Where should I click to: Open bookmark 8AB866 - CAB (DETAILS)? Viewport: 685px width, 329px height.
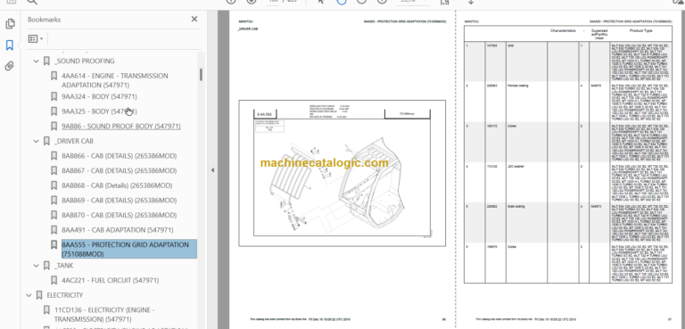click(120, 156)
